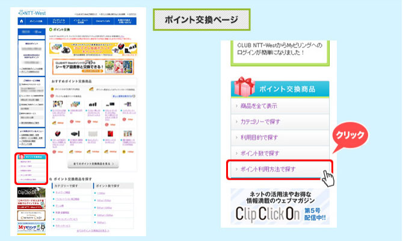
Task: Click the NTT-West logo at page top
Action: (32, 13)
